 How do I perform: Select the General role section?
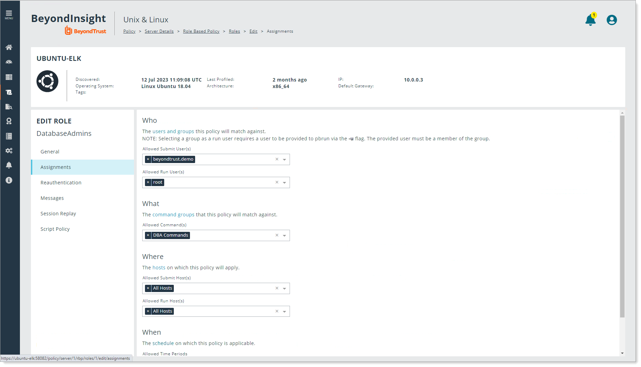click(x=82, y=152)
